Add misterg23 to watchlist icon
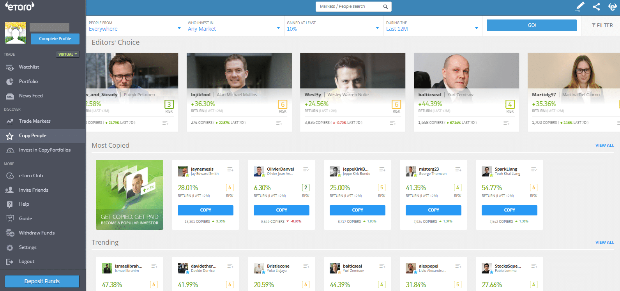The image size is (620, 291). point(458,169)
